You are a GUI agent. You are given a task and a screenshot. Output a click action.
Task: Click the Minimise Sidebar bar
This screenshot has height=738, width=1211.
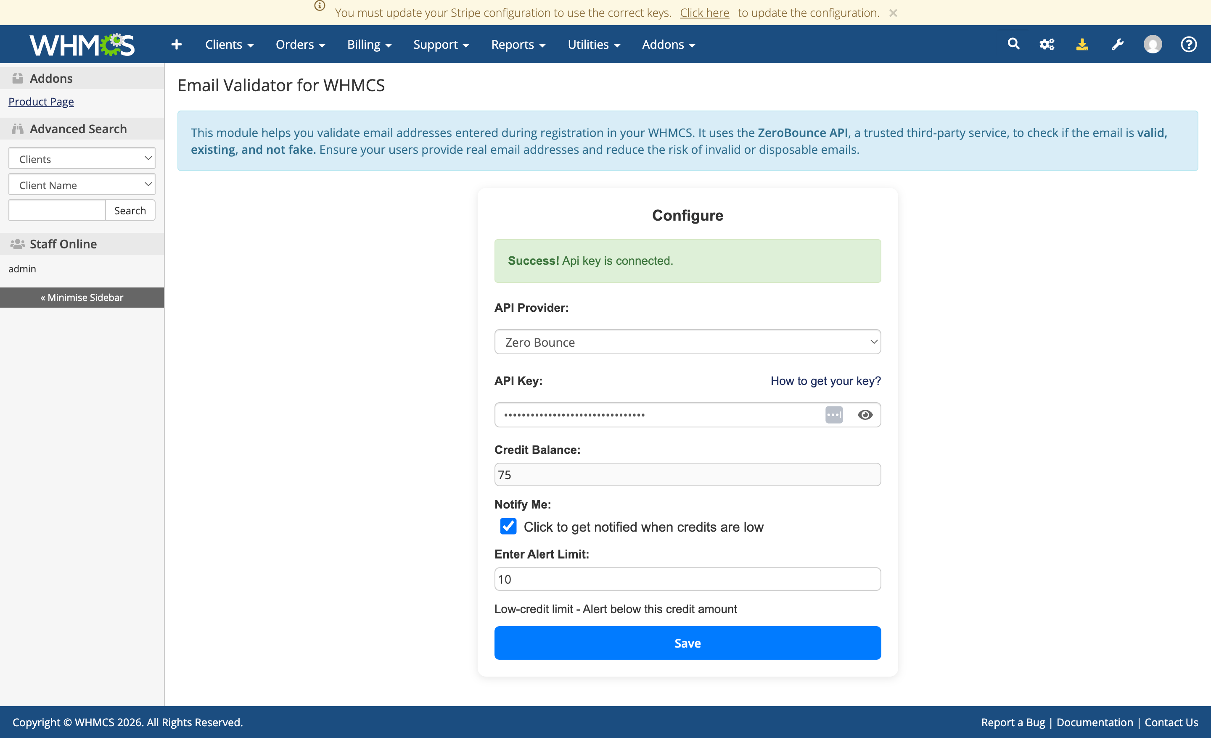point(82,297)
